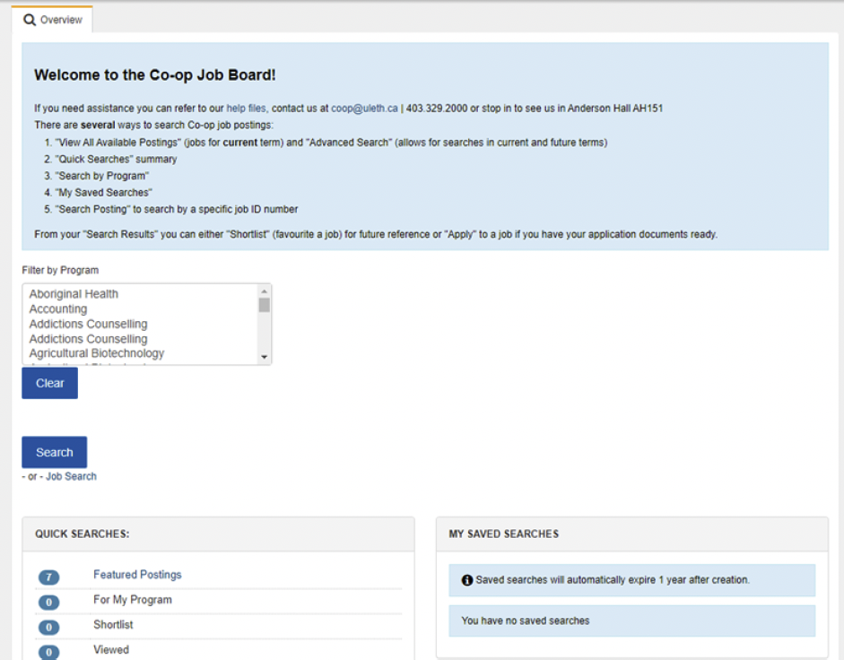844x660 pixels.
Task: Open the Shortlist quick search
Action: point(113,624)
